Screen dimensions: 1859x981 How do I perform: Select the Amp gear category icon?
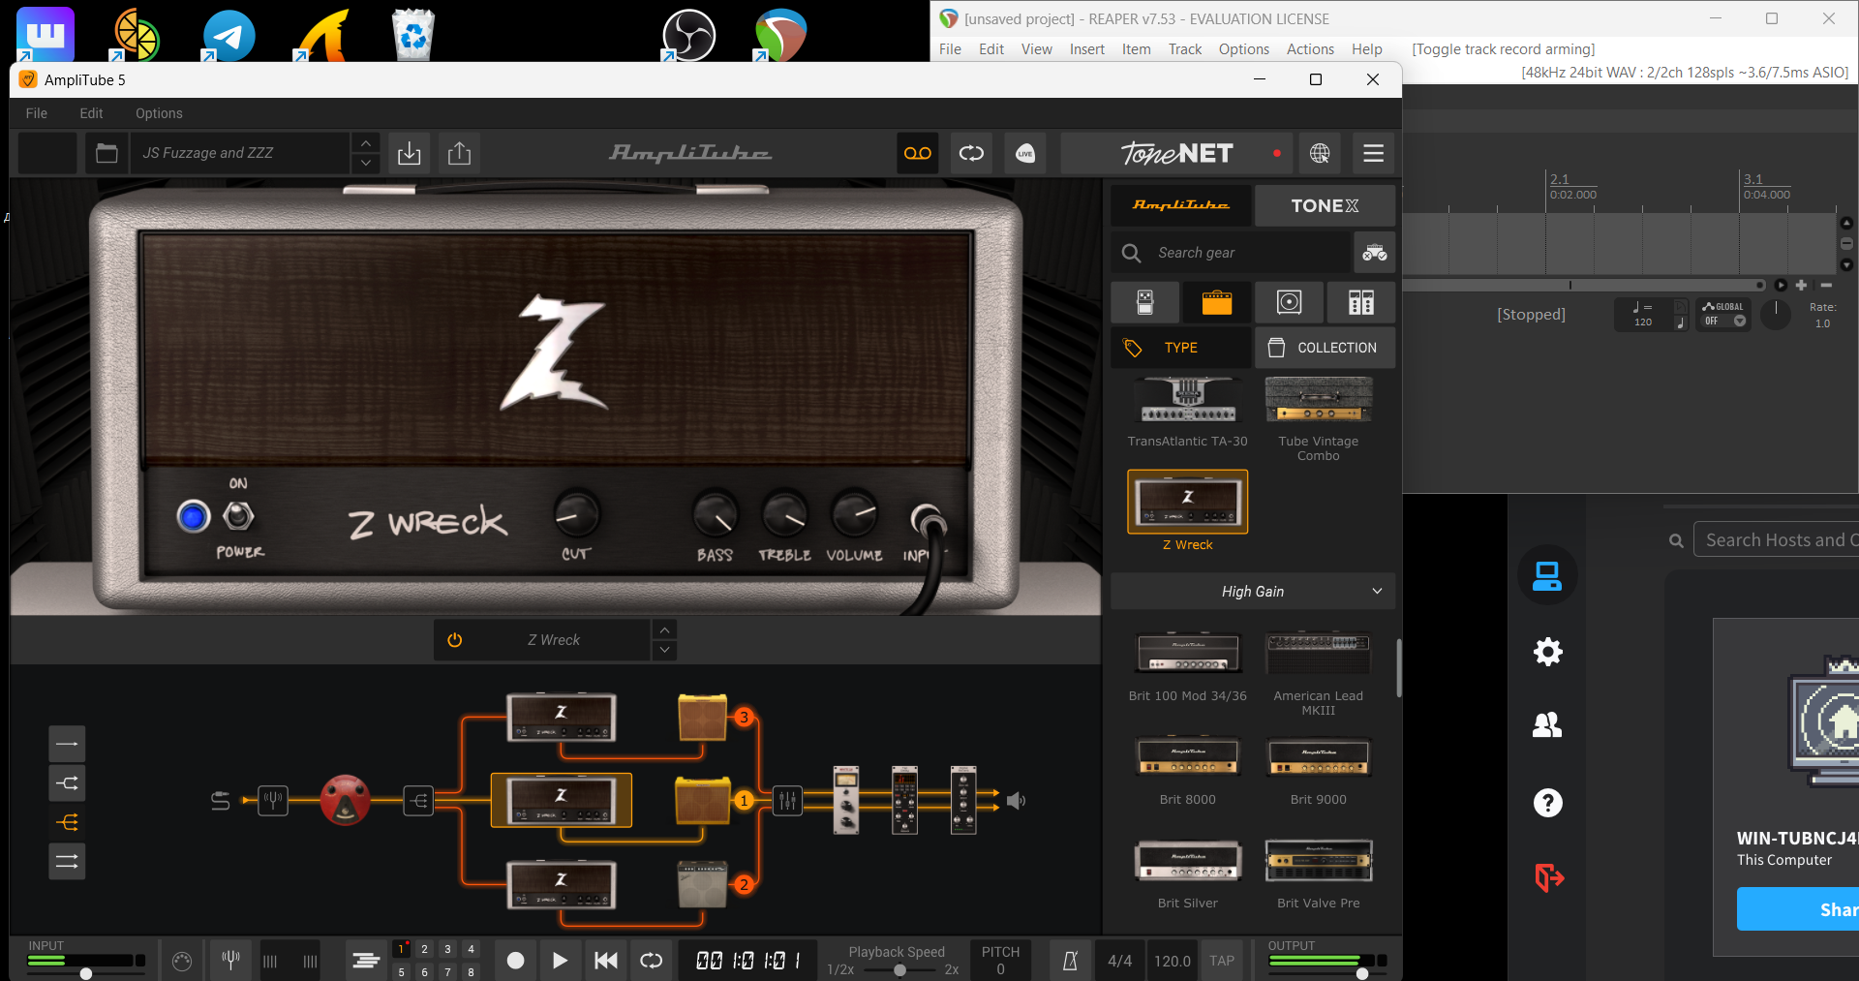[1217, 302]
